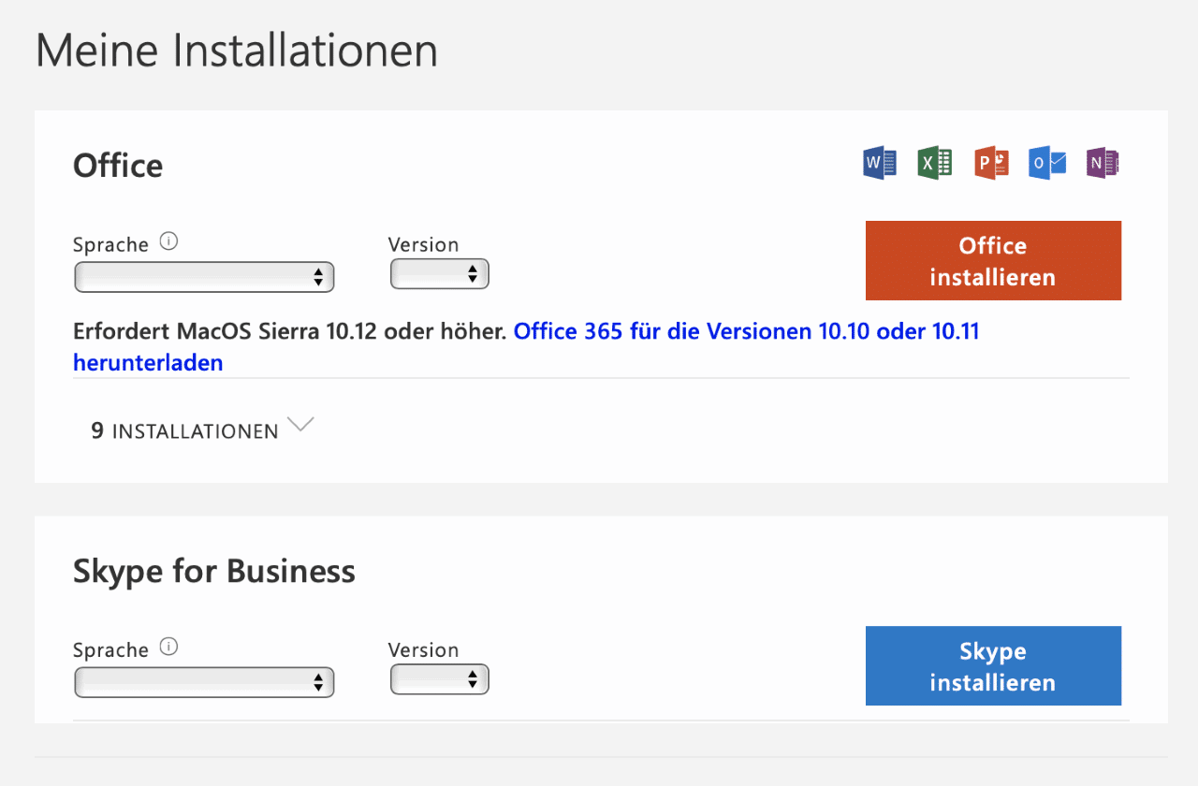The image size is (1198, 786).
Task: Click the Skype for Business section title
Action: (214, 571)
